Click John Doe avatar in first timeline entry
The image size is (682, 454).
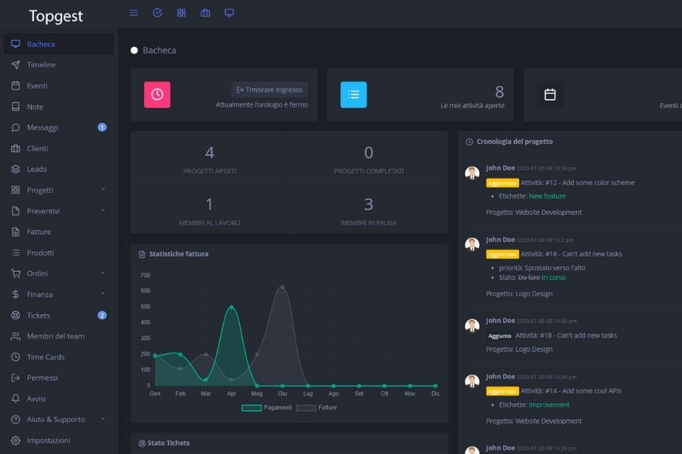(x=472, y=173)
